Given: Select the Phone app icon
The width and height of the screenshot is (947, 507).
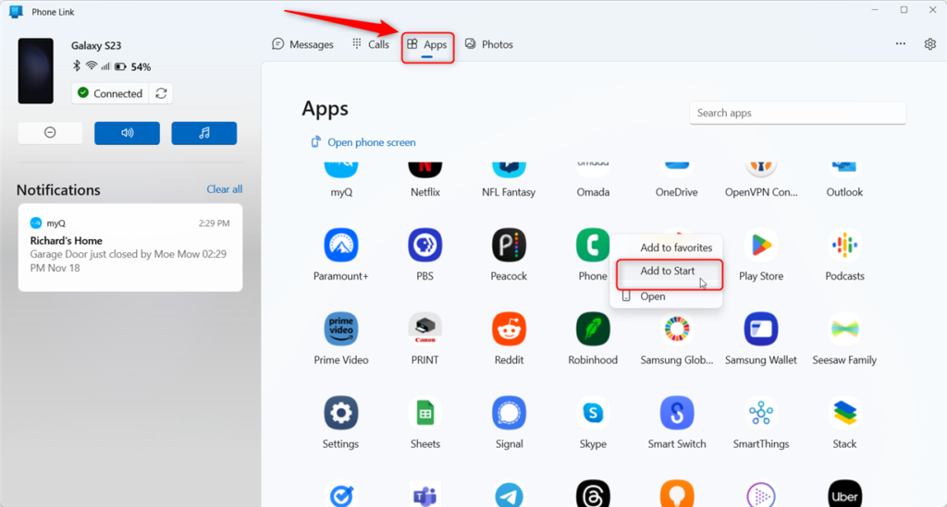Looking at the screenshot, I should tap(593, 246).
